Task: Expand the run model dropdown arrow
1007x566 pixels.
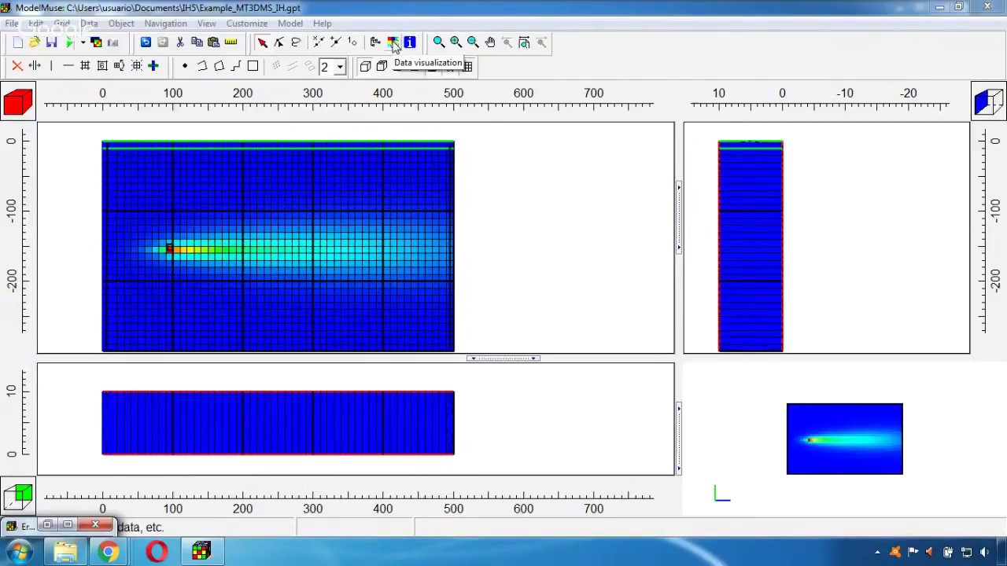Action: pyautogui.click(x=82, y=42)
